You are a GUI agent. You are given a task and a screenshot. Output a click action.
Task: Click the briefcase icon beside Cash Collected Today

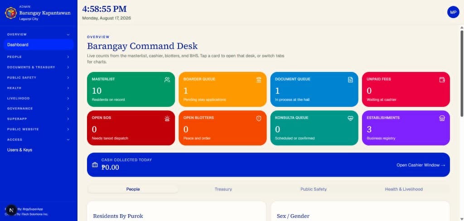pos(95,165)
